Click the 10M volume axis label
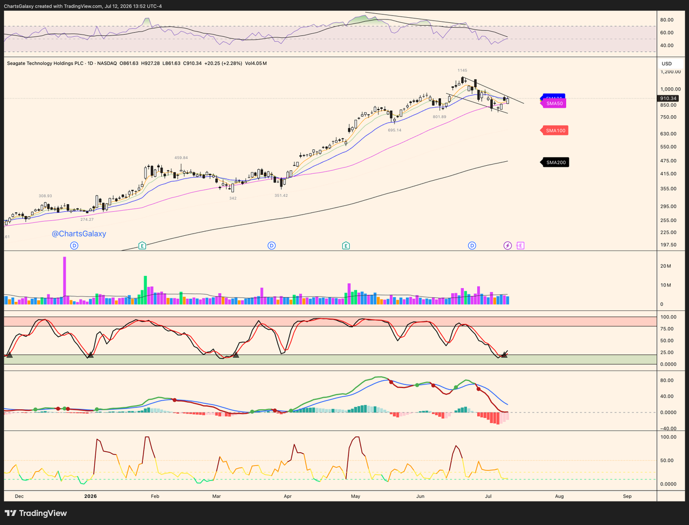The image size is (689, 525). (x=665, y=285)
